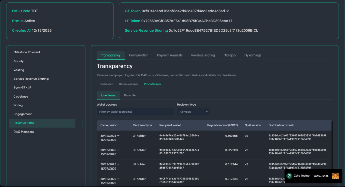
Task: Click the Distribution tx hash column header
Action: click(281, 125)
